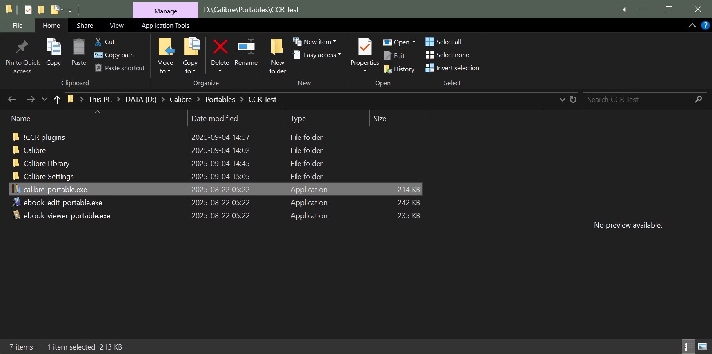
Task: Click the ebook-viewer-portable.exe file icon
Action: [16, 215]
